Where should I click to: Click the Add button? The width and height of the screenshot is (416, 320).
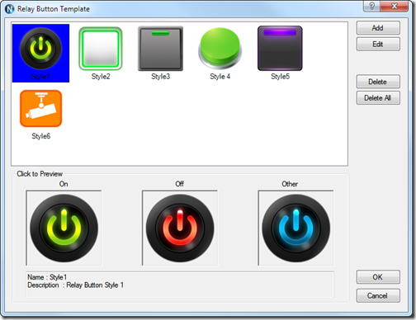(x=378, y=28)
